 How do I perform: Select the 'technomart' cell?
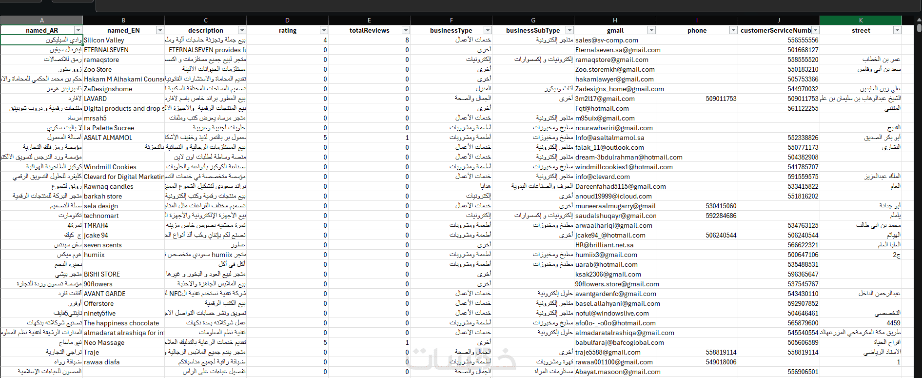point(124,216)
